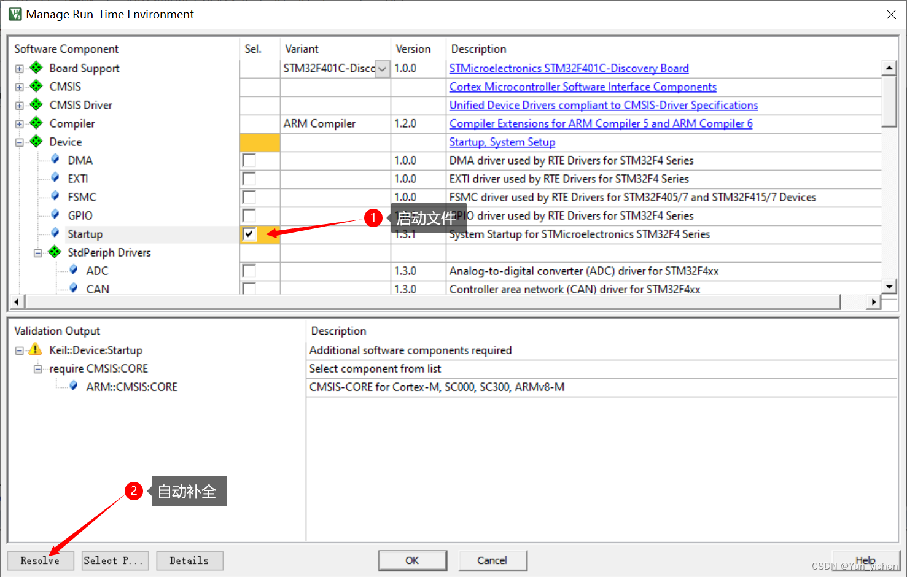Click the Sel. column header
Screen dimensions: 907x577
pos(253,48)
